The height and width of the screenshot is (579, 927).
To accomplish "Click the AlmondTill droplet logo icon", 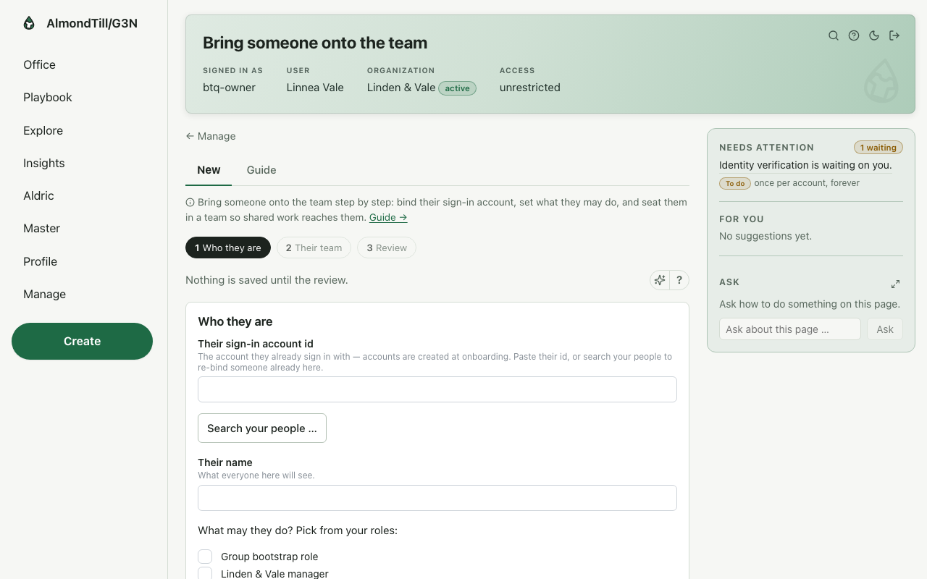I will point(29,23).
